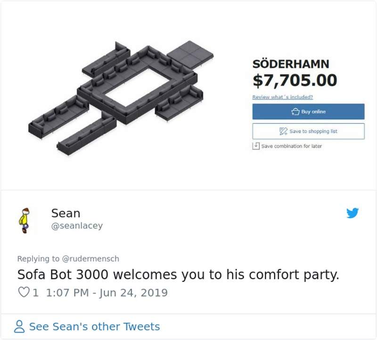
Task: Click the person icon beside See Sean's other Tweets
Action: pyautogui.click(x=21, y=327)
